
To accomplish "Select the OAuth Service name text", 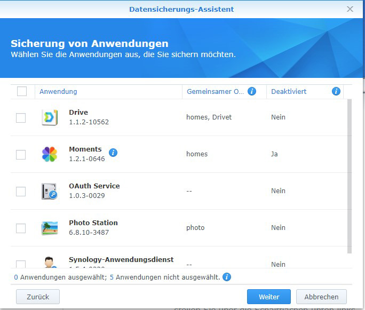I will point(94,186).
